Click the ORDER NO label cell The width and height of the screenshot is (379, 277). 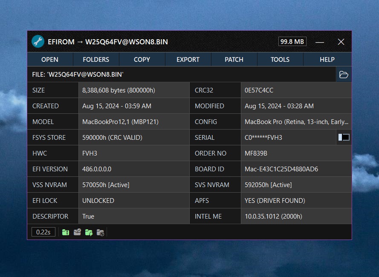(x=215, y=153)
